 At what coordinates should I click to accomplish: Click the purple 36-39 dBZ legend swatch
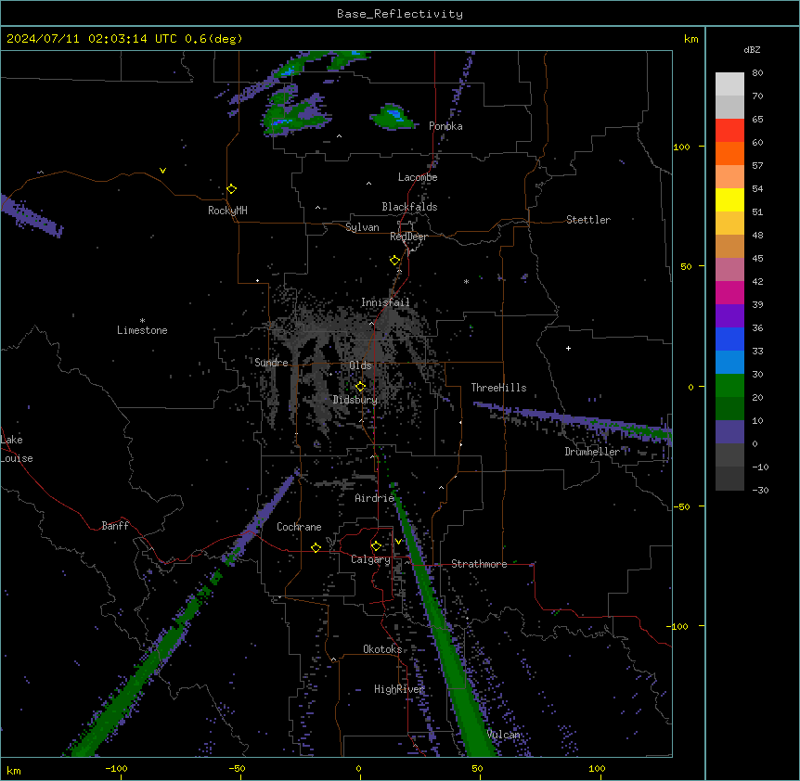click(x=729, y=316)
